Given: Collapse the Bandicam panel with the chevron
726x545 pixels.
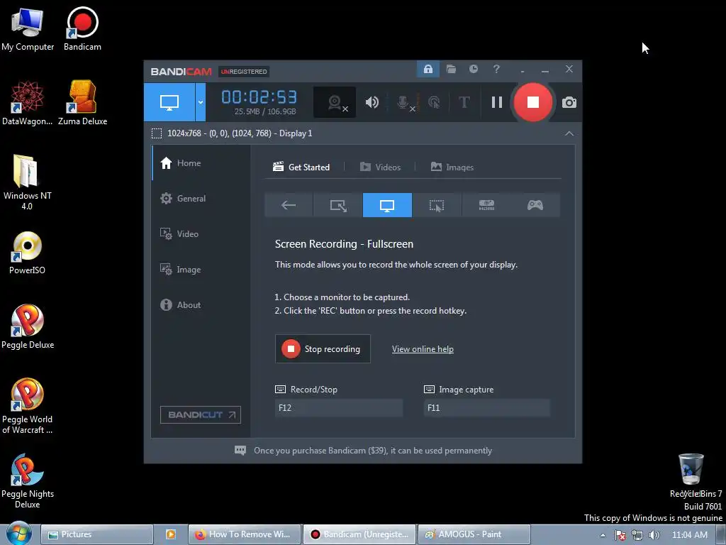Looking at the screenshot, I should tap(569, 133).
